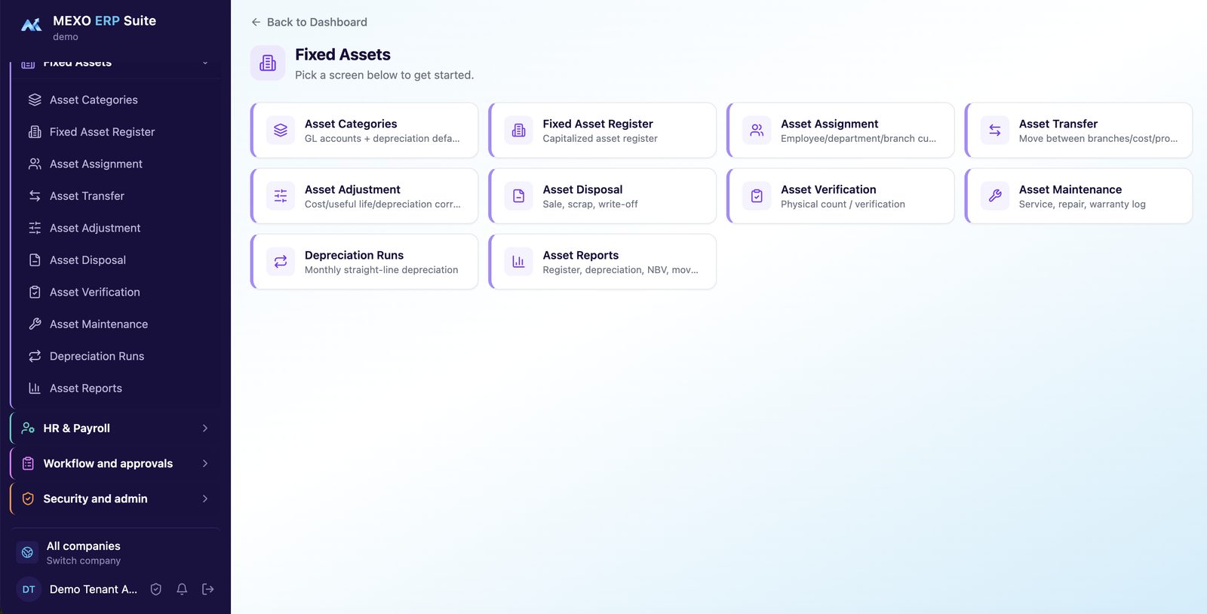Viewport: 1207px width, 614px height.
Task: Open the Fixed Asset Register card title
Action: pyautogui.click(x=597, y=124)
